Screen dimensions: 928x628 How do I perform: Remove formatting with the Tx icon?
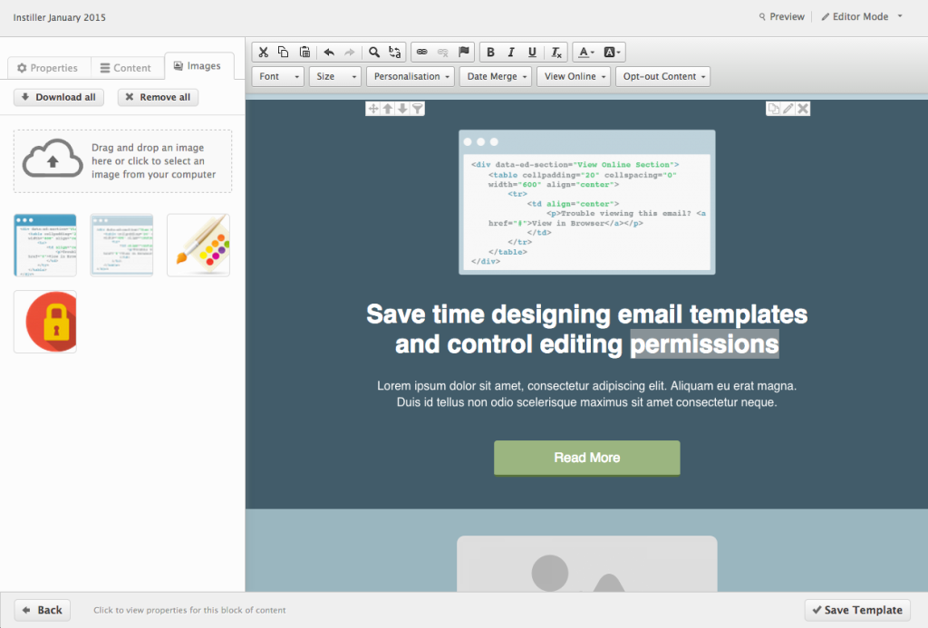pos(556,52)
